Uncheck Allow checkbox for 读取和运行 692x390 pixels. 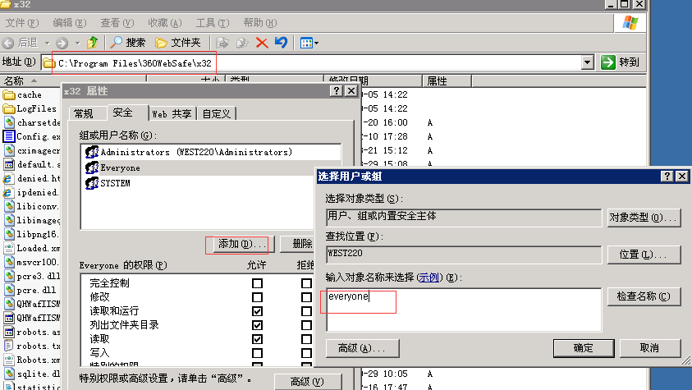258,311
